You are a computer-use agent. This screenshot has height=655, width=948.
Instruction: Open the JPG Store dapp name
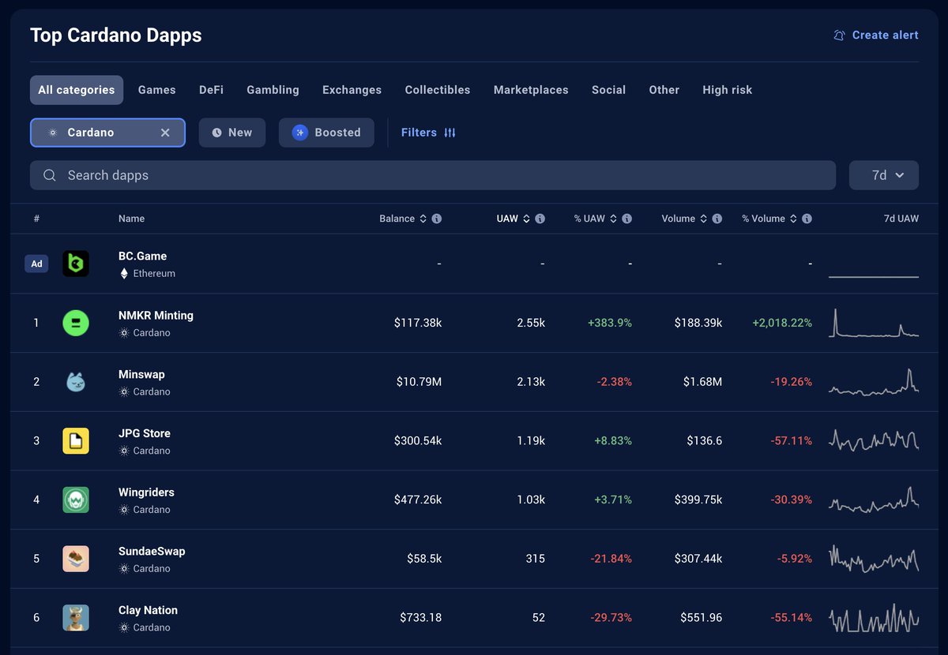pos(145,433)
